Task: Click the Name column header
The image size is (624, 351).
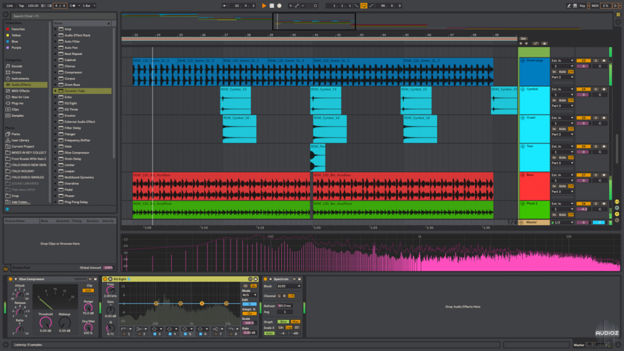Action: [x=81, y=23]
